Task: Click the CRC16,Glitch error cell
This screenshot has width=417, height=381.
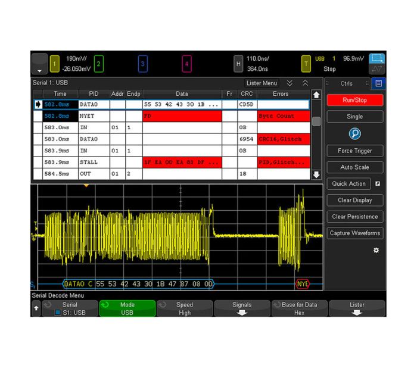Action: click(284, 139)
